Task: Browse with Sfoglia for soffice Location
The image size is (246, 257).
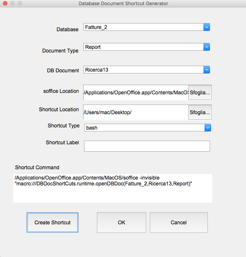Action: [x=200, y=93]
